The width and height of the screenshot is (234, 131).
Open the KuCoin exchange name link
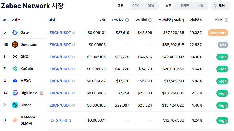[27, 69]
